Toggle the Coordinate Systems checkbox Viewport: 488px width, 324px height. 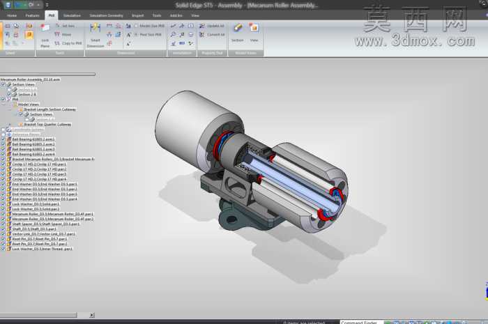point(3,130)
